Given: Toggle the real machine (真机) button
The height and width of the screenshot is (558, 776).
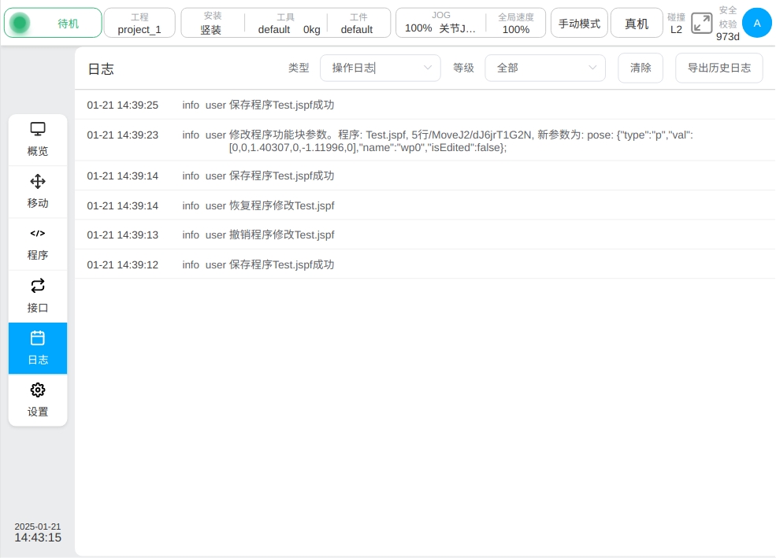Looking at the screenshot, I should [637, 24].
